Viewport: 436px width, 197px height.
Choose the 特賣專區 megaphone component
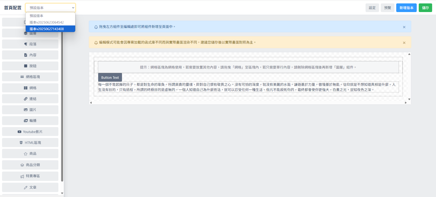(x=30, y=176)
